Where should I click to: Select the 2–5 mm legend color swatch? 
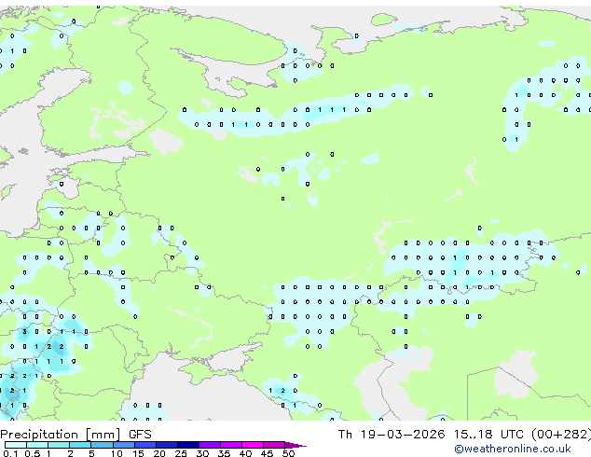(80, 445)
